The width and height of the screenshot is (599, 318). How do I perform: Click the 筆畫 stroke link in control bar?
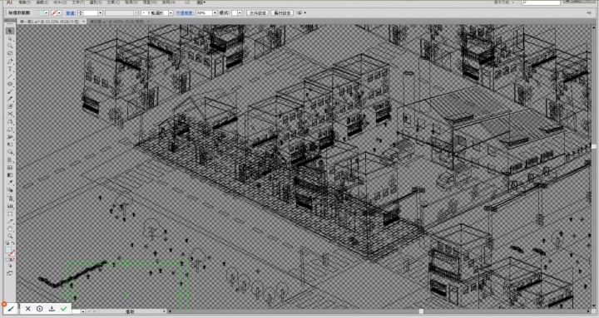tap(70, 13)
